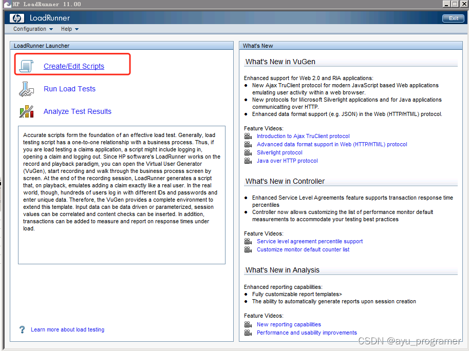469x351 pixels.
Task: Open Performance and usability improvements link
Action: (307, 333)
